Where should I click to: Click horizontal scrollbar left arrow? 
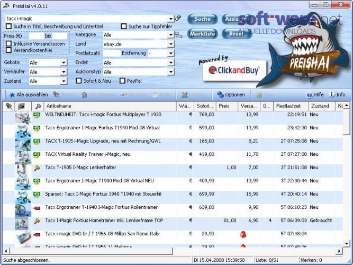pyautogui.click(x=6, y=251)
